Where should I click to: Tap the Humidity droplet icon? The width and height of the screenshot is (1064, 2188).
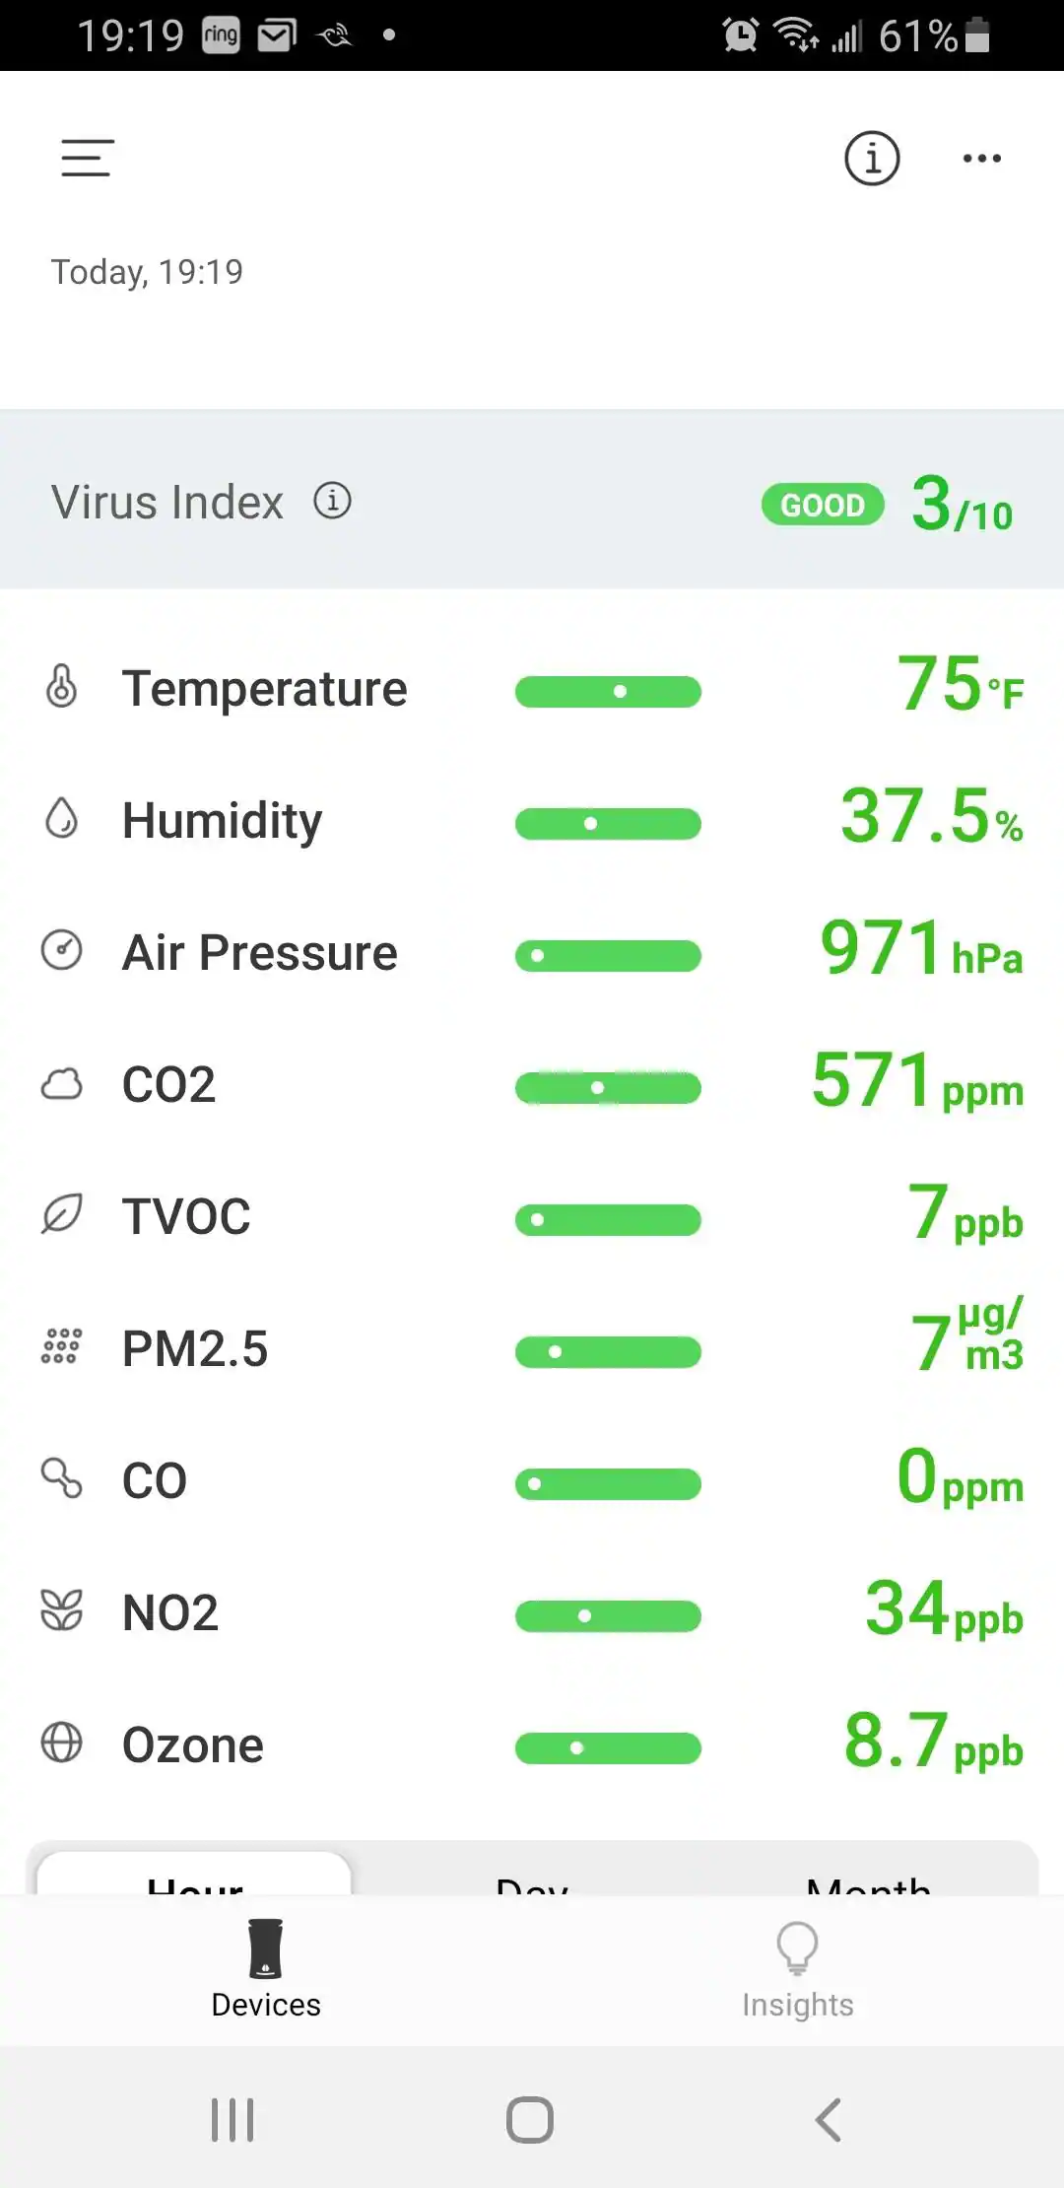pyautogui.click(x=61, y=819)
